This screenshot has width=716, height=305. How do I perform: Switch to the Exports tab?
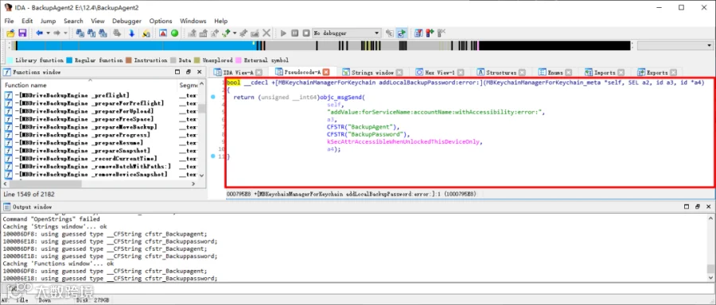(x=657, y=72)
